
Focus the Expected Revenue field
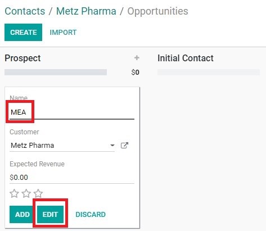[x=72, y=177]
